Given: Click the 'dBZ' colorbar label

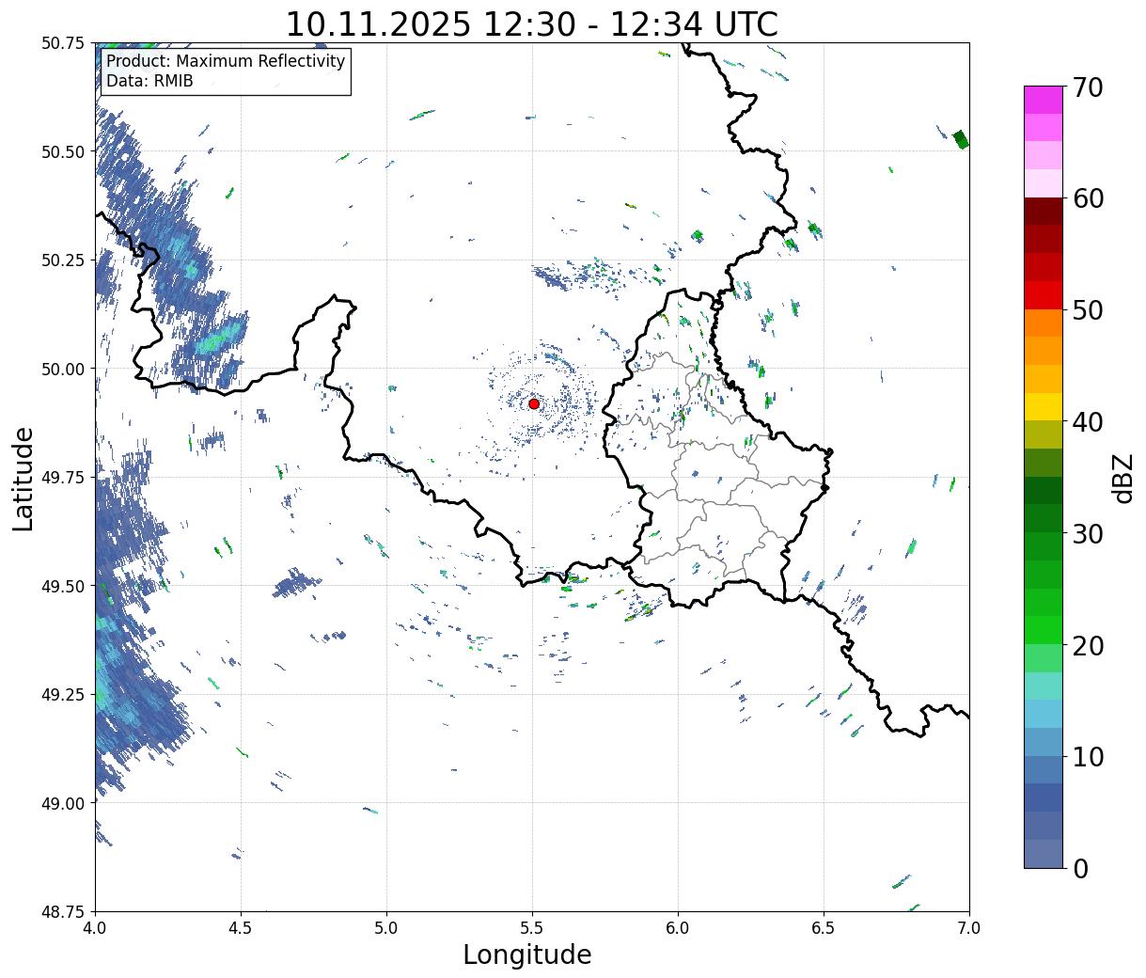Looking at the screenshot, I should point(1122,478).
